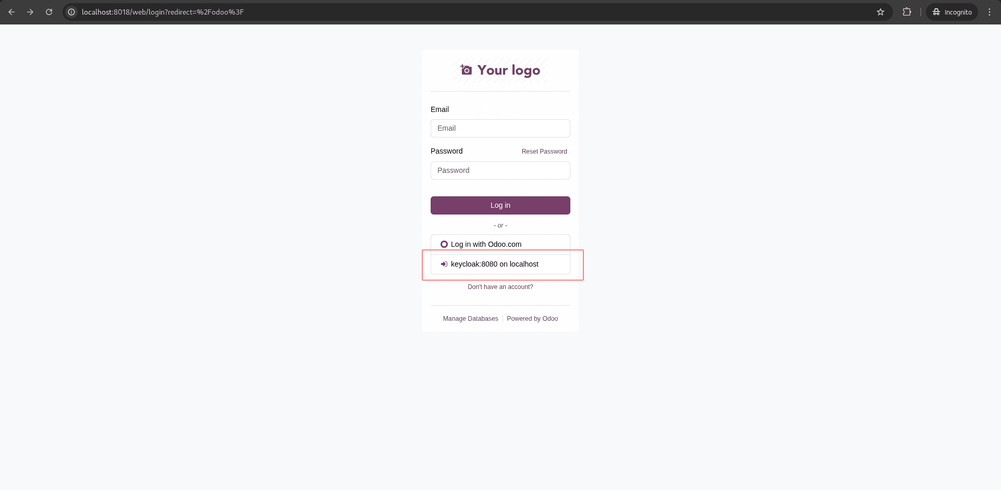
Task: Reload the login page
Action: [x=48, y=11]
